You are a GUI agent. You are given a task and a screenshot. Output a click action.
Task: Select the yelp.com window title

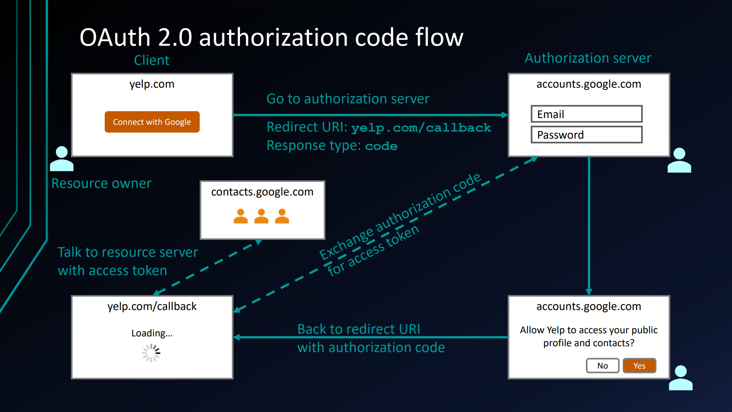click(x=152, y=84)
